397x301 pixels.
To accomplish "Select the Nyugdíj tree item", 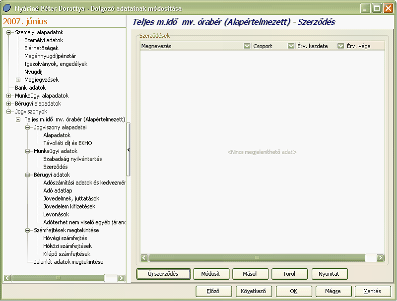I will click(33, 72).
